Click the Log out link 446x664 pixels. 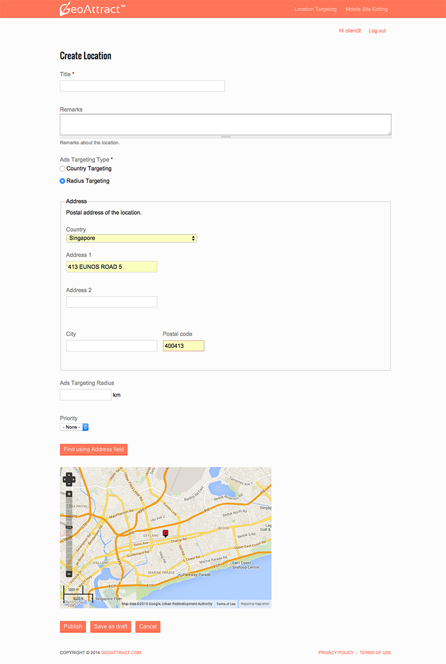[x=377, y=31]
